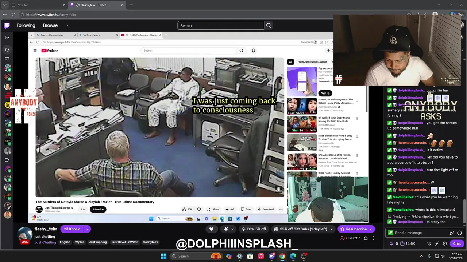The width and height of the screenshot is (467, 262).
Task: Open options for Down-Low and Dangerous video
Action: [357, 100]
